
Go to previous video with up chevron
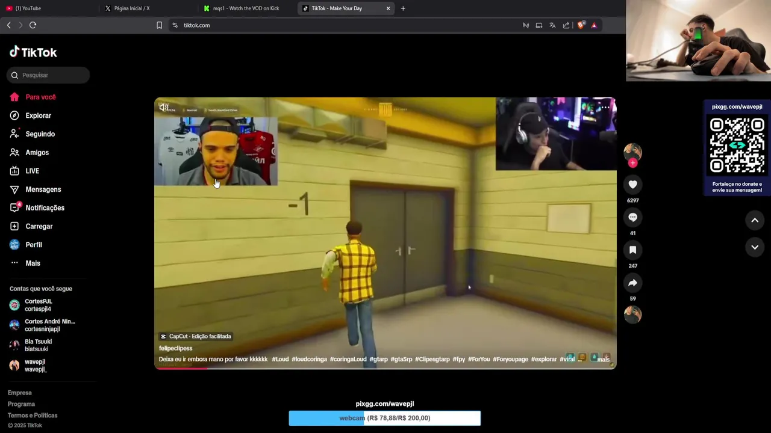[x=755, y=220]
